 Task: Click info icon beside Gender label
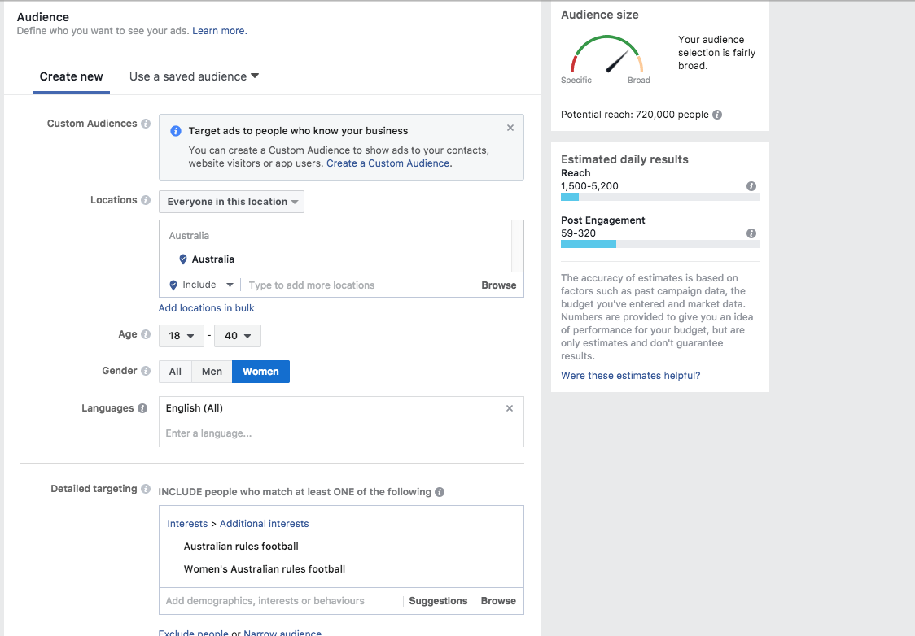click(146, 371)
